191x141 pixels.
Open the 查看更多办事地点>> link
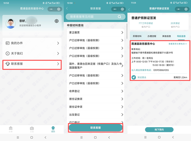pos(178,44)
